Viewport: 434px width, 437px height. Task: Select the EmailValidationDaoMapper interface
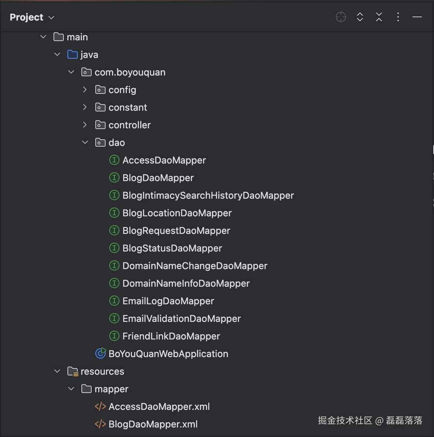click(181, 319)
